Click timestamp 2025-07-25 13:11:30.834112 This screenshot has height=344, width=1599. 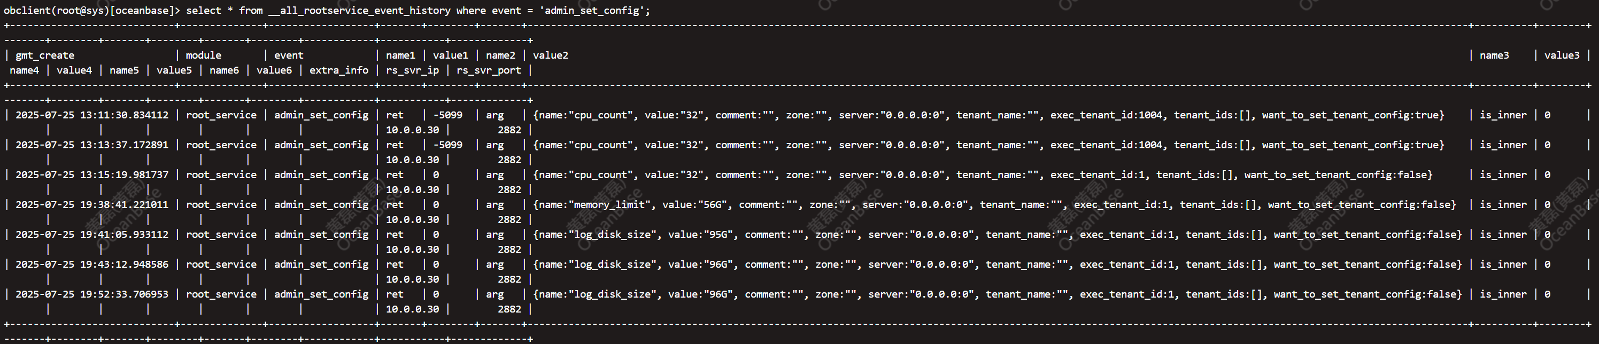click(92, 115)
